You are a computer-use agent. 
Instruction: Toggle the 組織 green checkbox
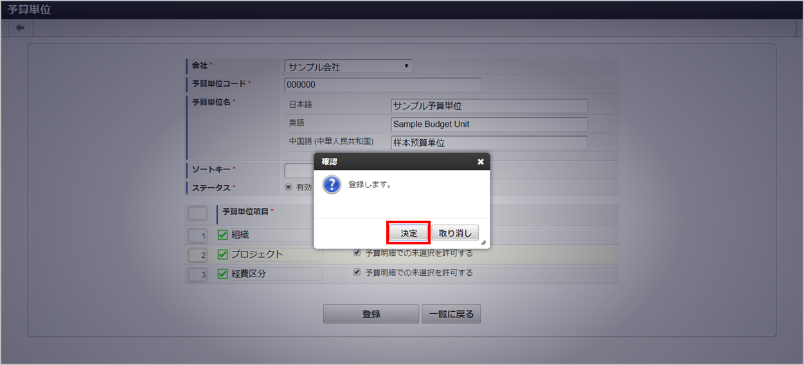point(223,235)
